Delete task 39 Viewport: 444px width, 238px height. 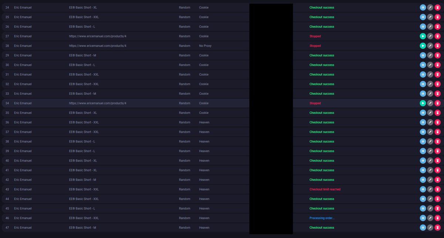coord(437,151)
